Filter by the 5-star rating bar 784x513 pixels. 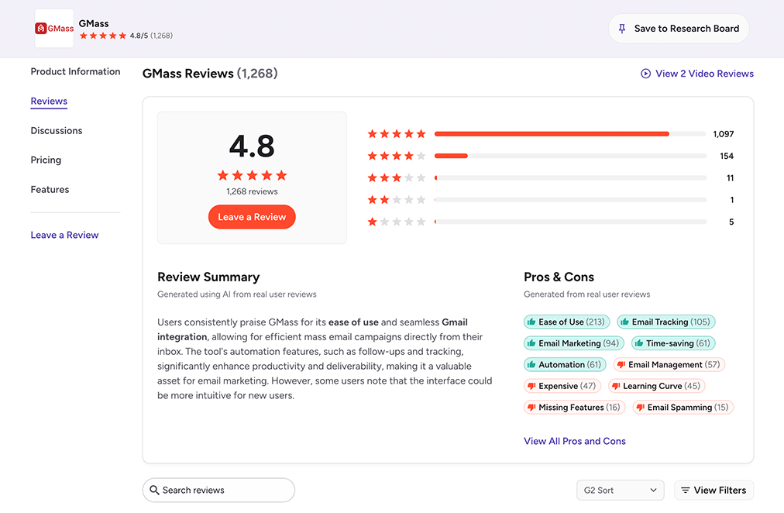point(570,134)
